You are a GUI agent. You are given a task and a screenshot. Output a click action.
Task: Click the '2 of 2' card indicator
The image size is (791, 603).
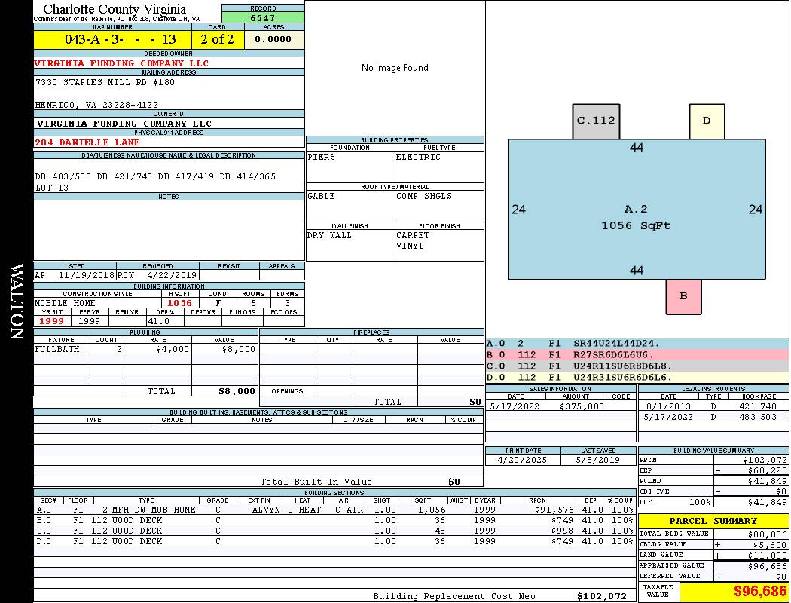coord(217,39)
